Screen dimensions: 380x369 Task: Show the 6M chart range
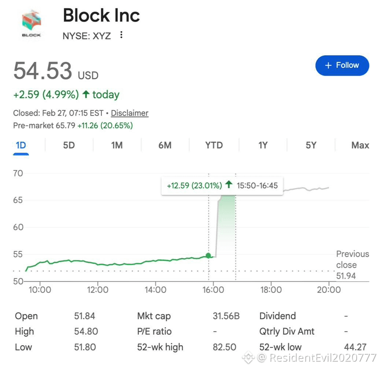pos(165,145)
